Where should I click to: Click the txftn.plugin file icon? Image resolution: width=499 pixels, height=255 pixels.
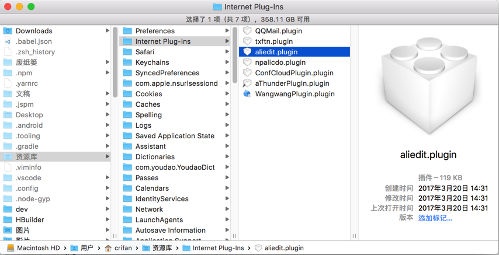click(x=247, y=41)
